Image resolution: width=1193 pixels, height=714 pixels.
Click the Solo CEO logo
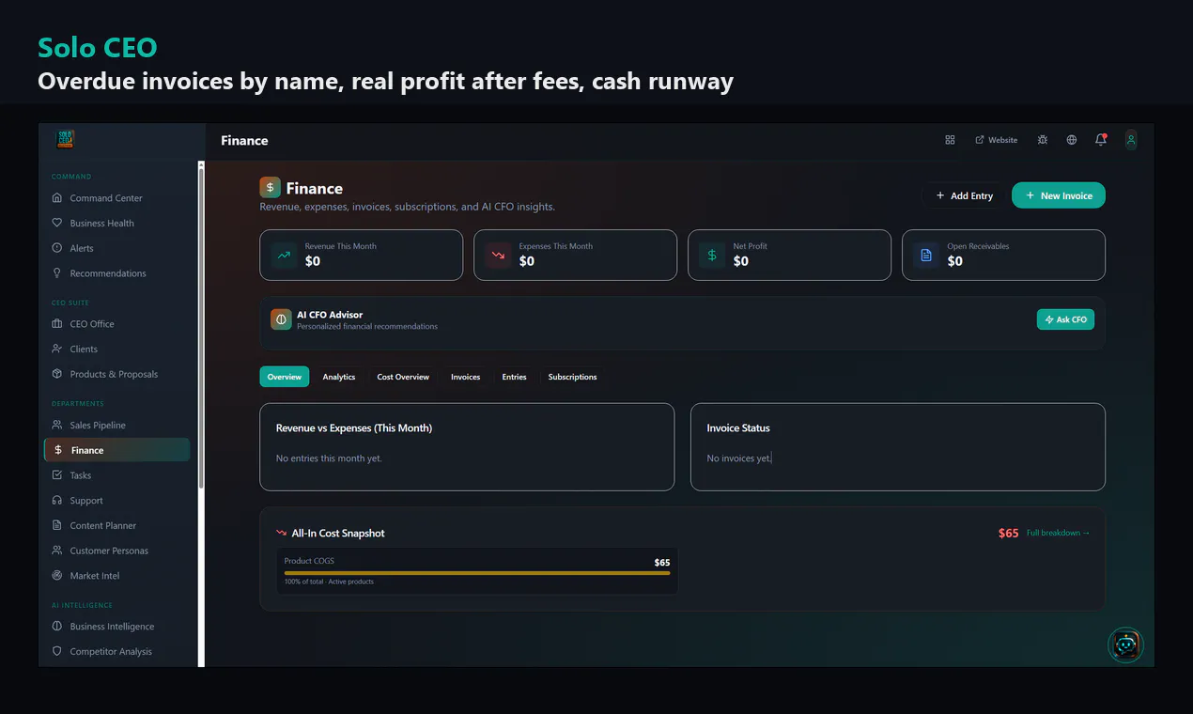65,139
